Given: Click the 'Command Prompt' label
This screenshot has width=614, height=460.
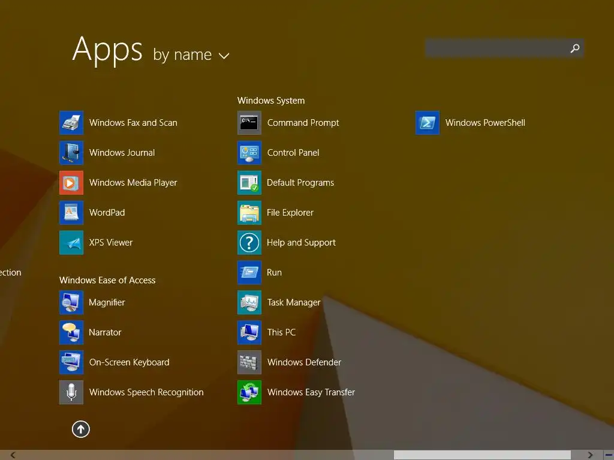Looking at the screenshot, I should 303,123.
